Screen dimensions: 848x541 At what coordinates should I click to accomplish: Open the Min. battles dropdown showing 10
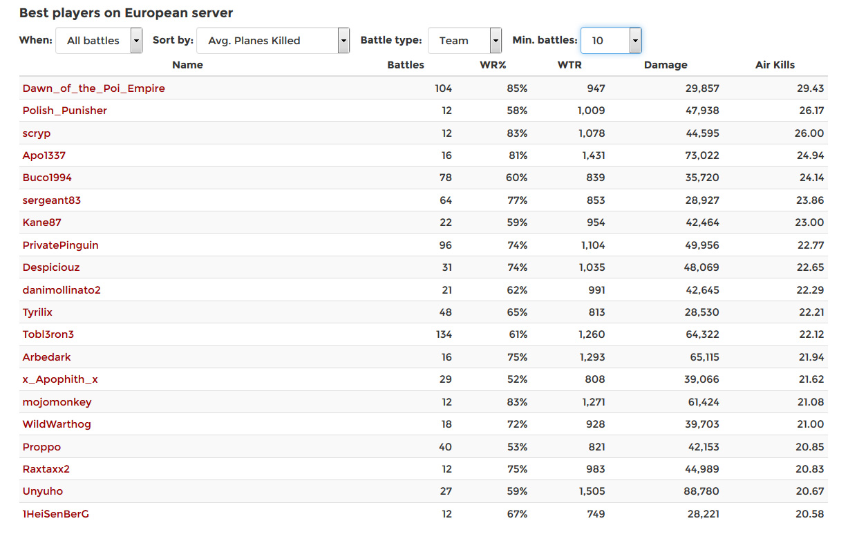pos(611,41)
